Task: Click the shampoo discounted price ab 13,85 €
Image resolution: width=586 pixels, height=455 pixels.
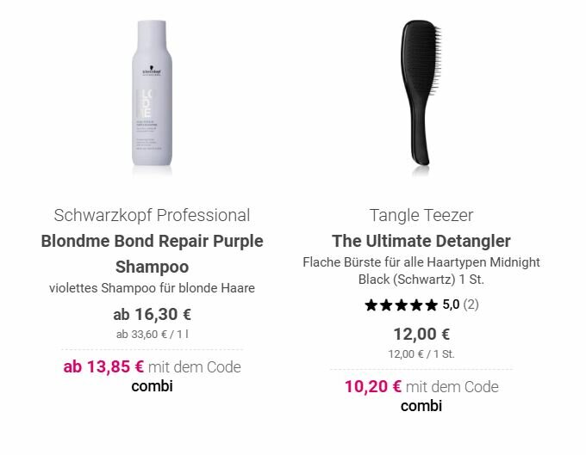Action: tap(103, 367)
